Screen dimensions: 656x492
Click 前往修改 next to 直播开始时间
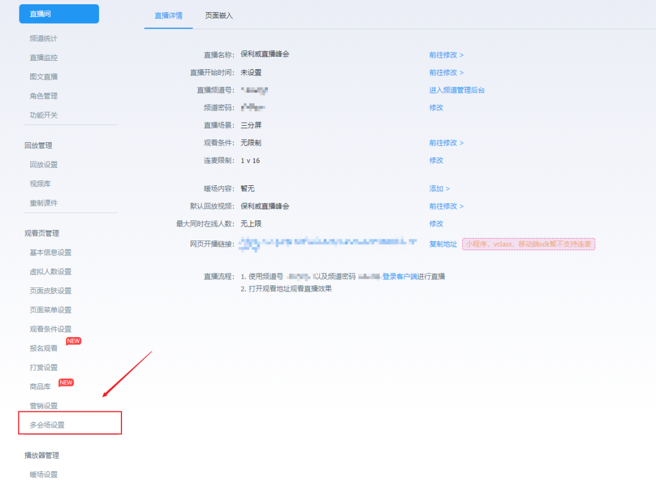pyautogui.click(x=446, y=72)
